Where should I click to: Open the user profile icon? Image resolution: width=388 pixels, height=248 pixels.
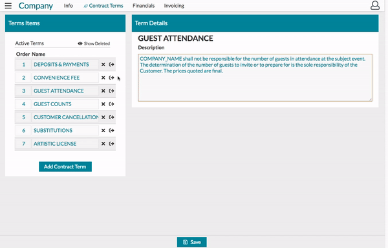[x=375, y=5]
